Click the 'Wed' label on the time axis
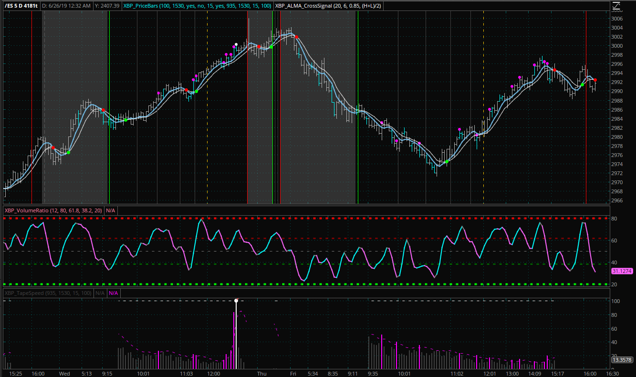The width and height of the screenshot is (636, 377). point(64,373)
